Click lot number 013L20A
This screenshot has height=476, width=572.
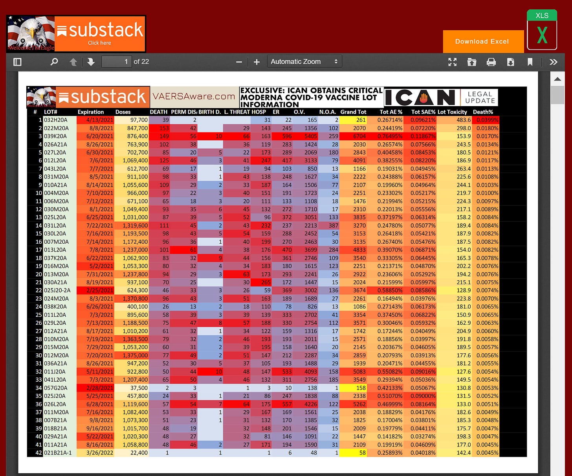(55, 250)
